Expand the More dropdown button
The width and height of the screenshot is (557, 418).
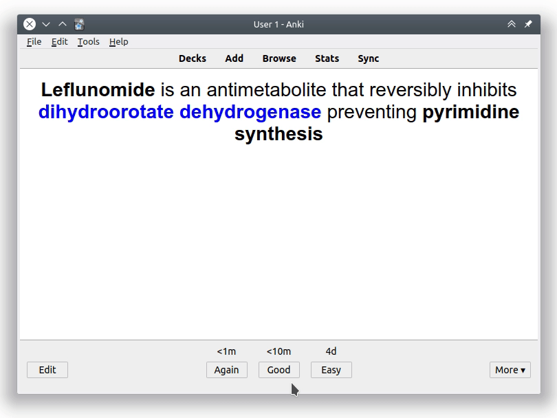coord(510,370)
